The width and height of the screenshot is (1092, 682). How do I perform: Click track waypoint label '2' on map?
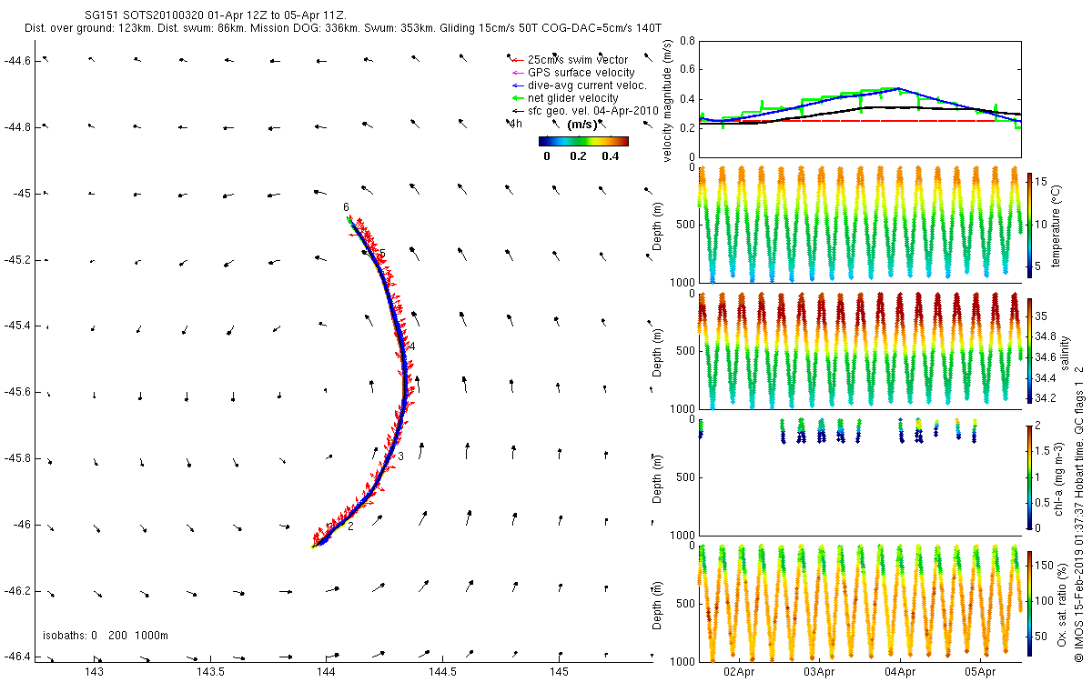point(350,526)
